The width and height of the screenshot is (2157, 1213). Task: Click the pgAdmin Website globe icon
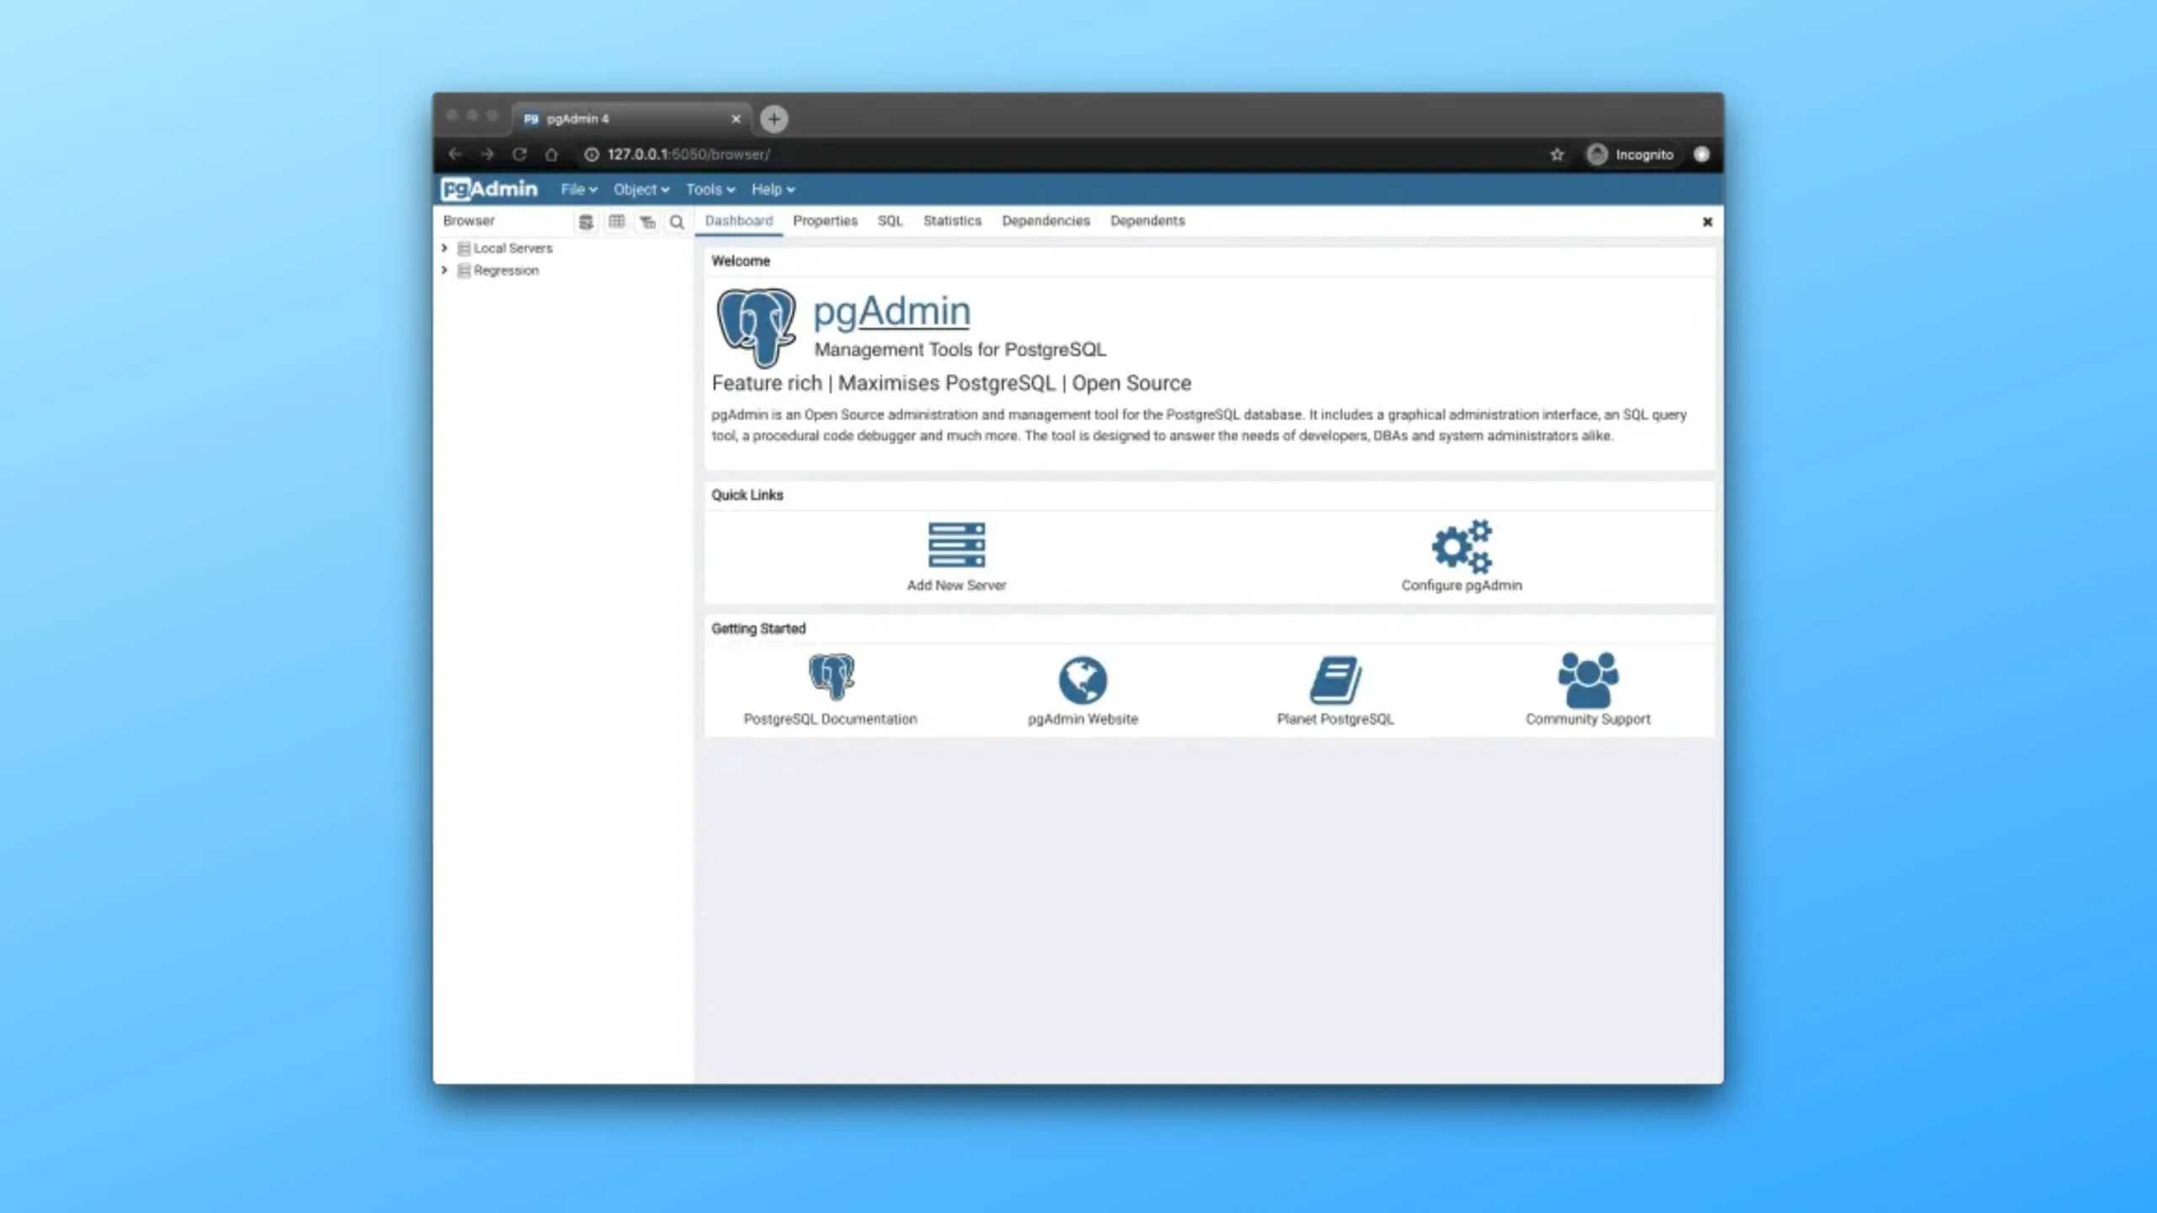point(1083,680)
